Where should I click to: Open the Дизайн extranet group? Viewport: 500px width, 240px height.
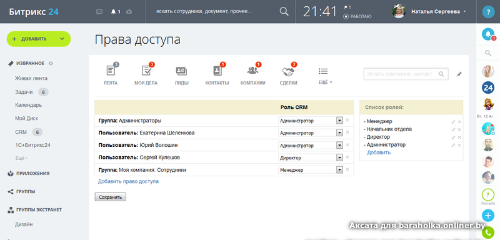click(x=24, y=224)
